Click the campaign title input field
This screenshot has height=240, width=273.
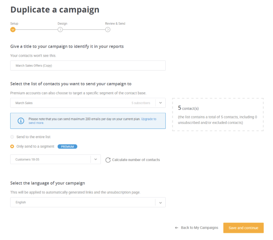(88, 66)
